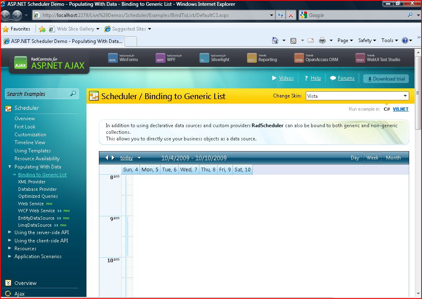Open the Database Provider example

[37, 189]
